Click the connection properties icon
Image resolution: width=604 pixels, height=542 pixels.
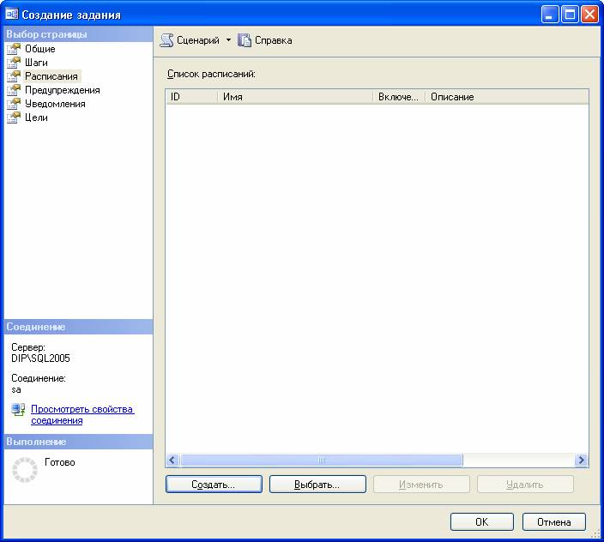tap(18, 410)
